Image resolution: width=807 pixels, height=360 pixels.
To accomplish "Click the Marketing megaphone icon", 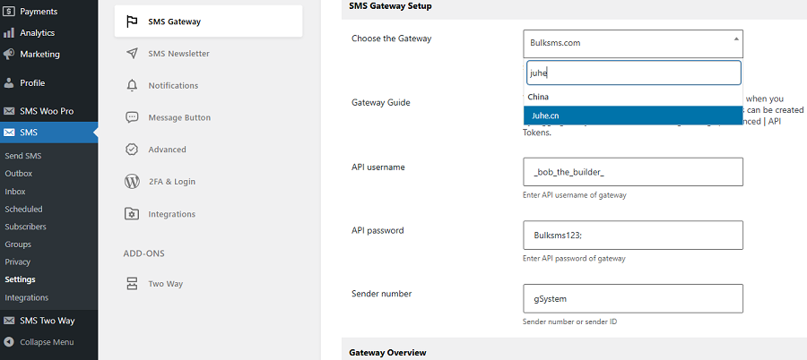I will [x=9, y=54].
